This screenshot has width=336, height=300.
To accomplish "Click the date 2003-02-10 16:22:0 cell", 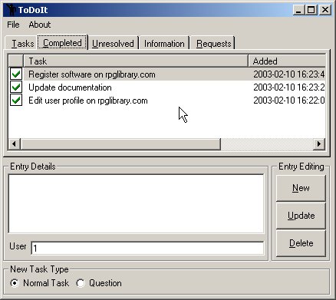I will [x=289, y=101].
